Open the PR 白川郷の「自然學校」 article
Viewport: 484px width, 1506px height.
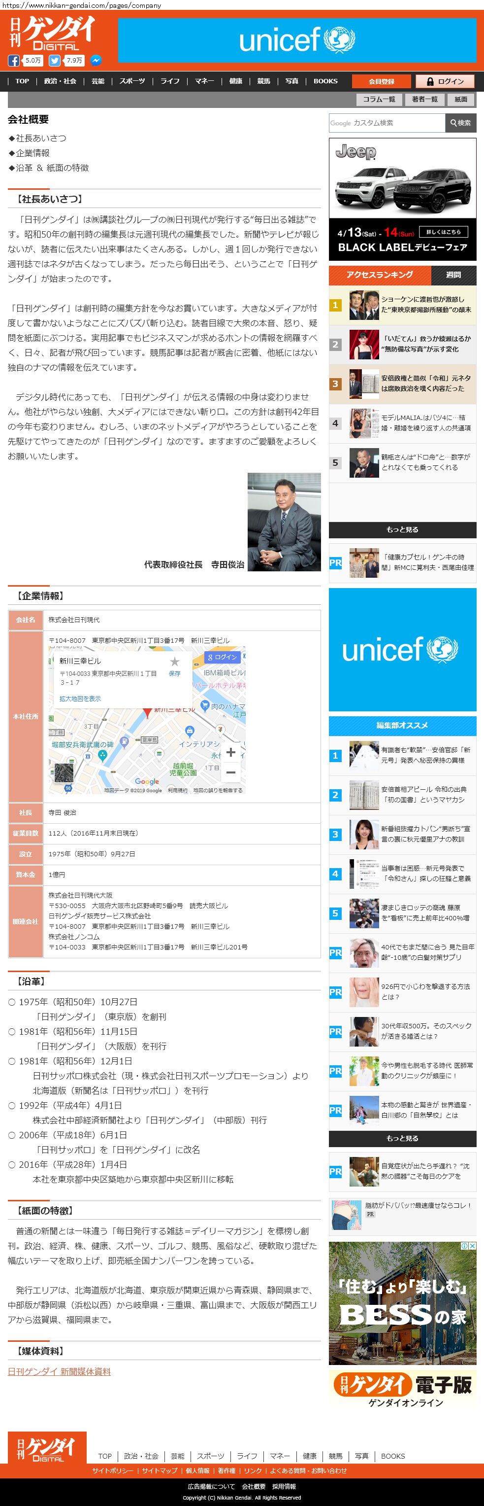click(x=402, y=1110)
